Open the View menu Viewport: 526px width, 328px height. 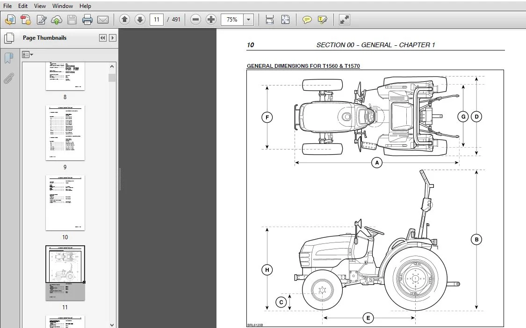(x=40, y=6)
